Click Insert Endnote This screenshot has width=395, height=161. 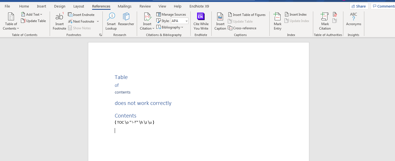point(81,15)
